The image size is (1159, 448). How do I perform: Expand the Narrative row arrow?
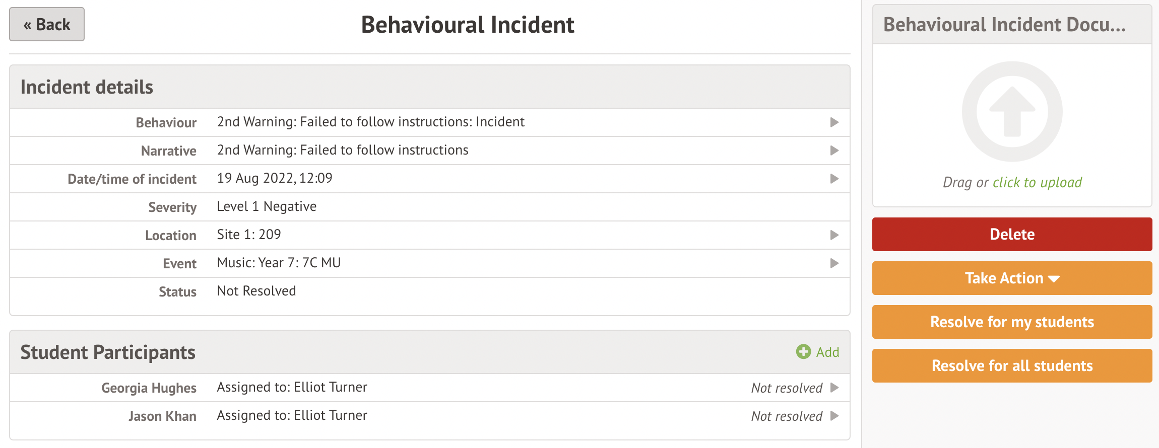834,151
